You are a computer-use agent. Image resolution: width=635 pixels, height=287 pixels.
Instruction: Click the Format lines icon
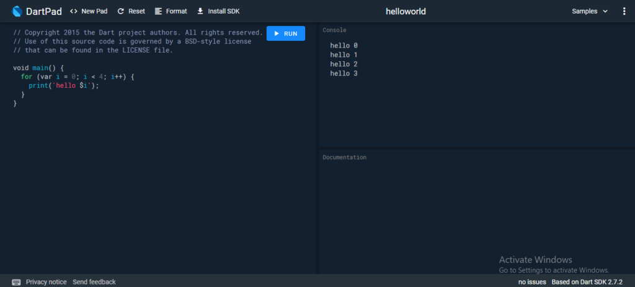158,11
